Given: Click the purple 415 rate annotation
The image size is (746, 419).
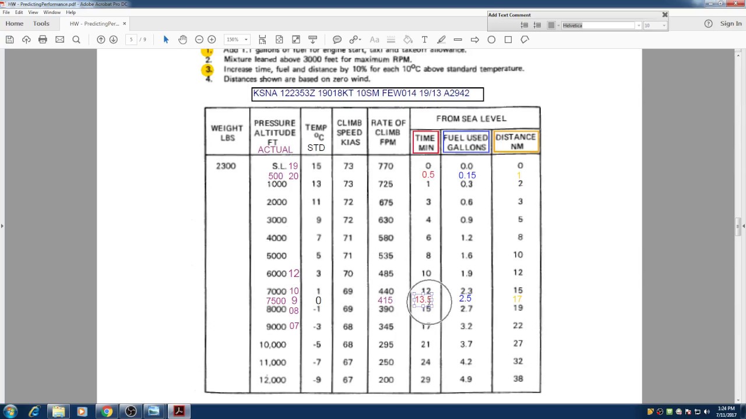Looking at the screenshot, I should (x=385, y=300).
